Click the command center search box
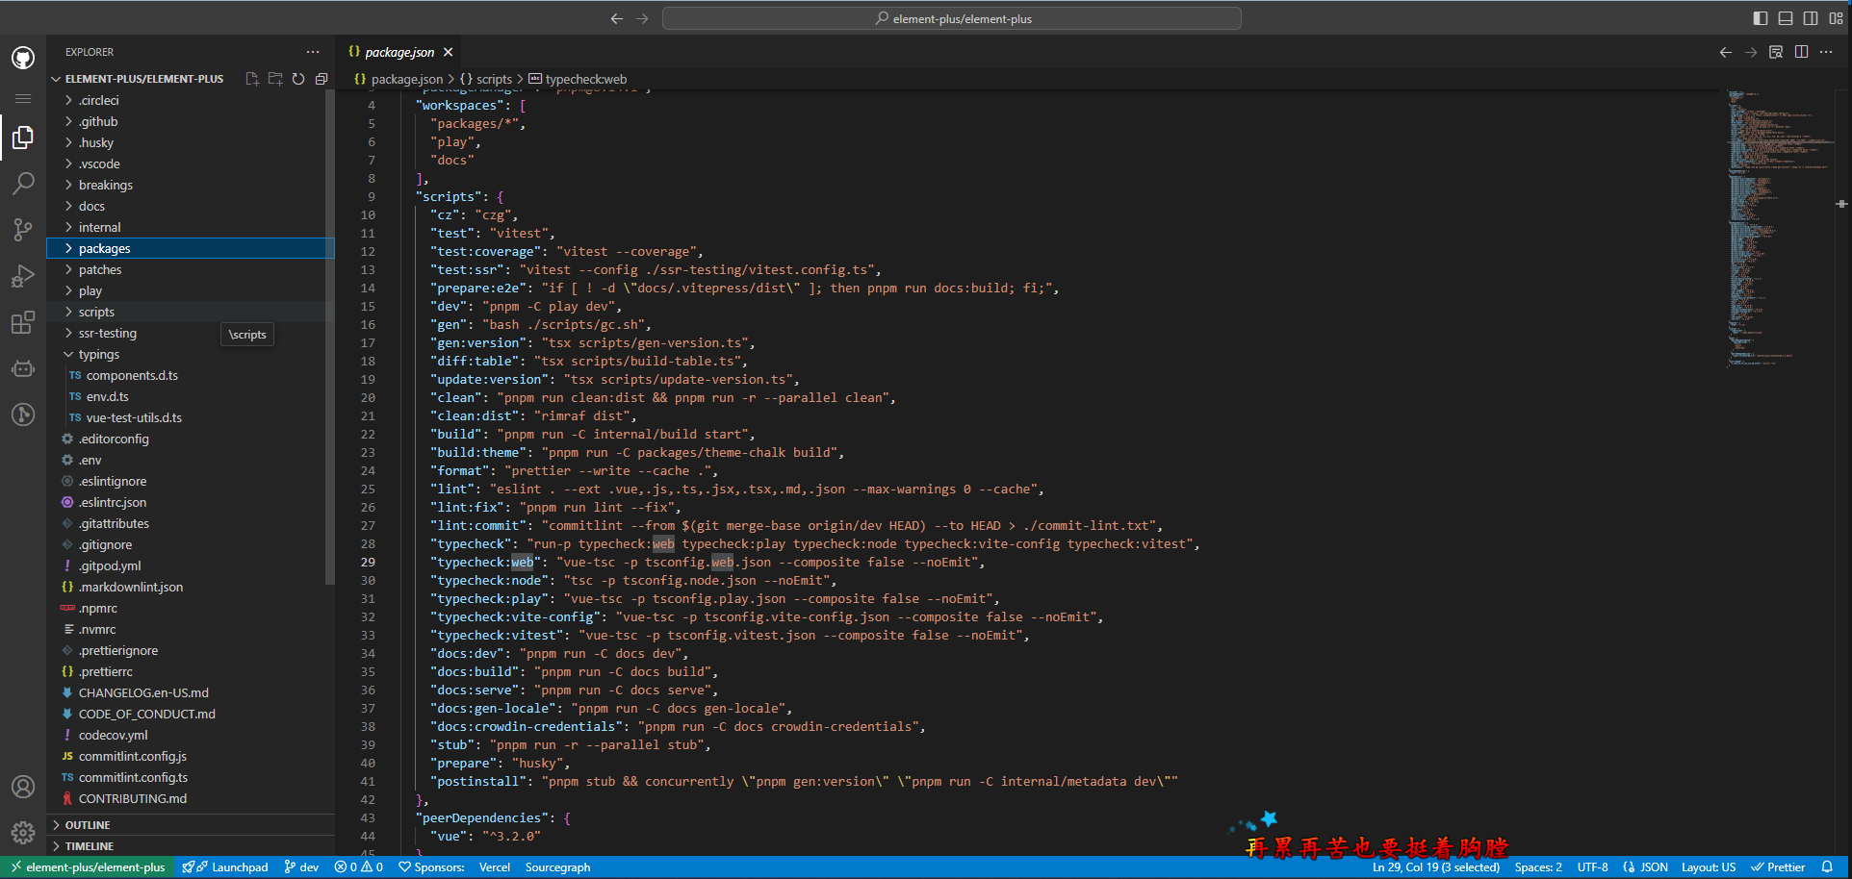 tap(952, 18)
